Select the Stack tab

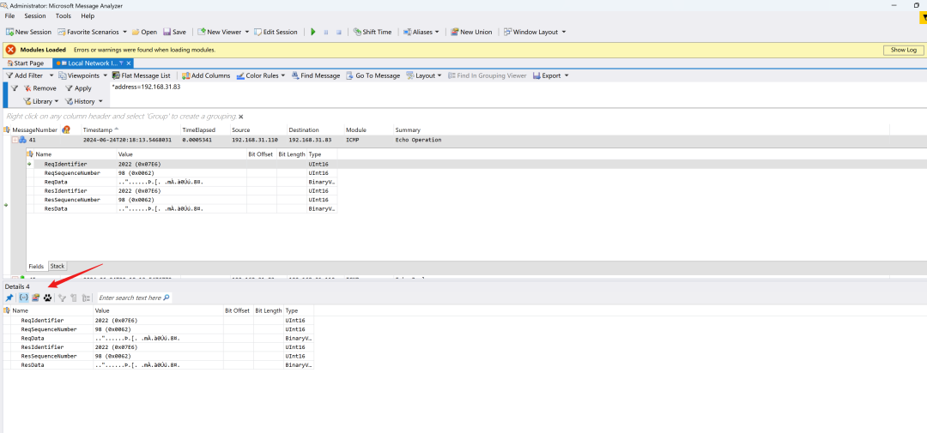point(58,267)
